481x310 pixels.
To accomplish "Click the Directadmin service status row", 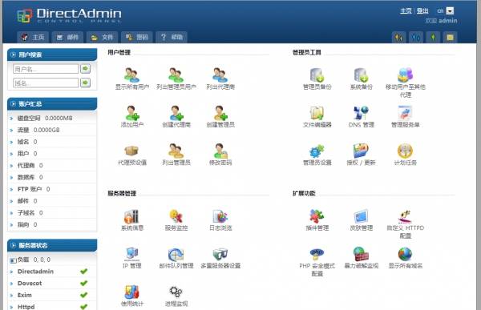I will (52, 272).
